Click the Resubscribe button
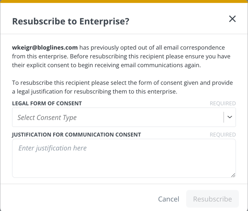Screen dimensions: 248x211 [212, 199]
